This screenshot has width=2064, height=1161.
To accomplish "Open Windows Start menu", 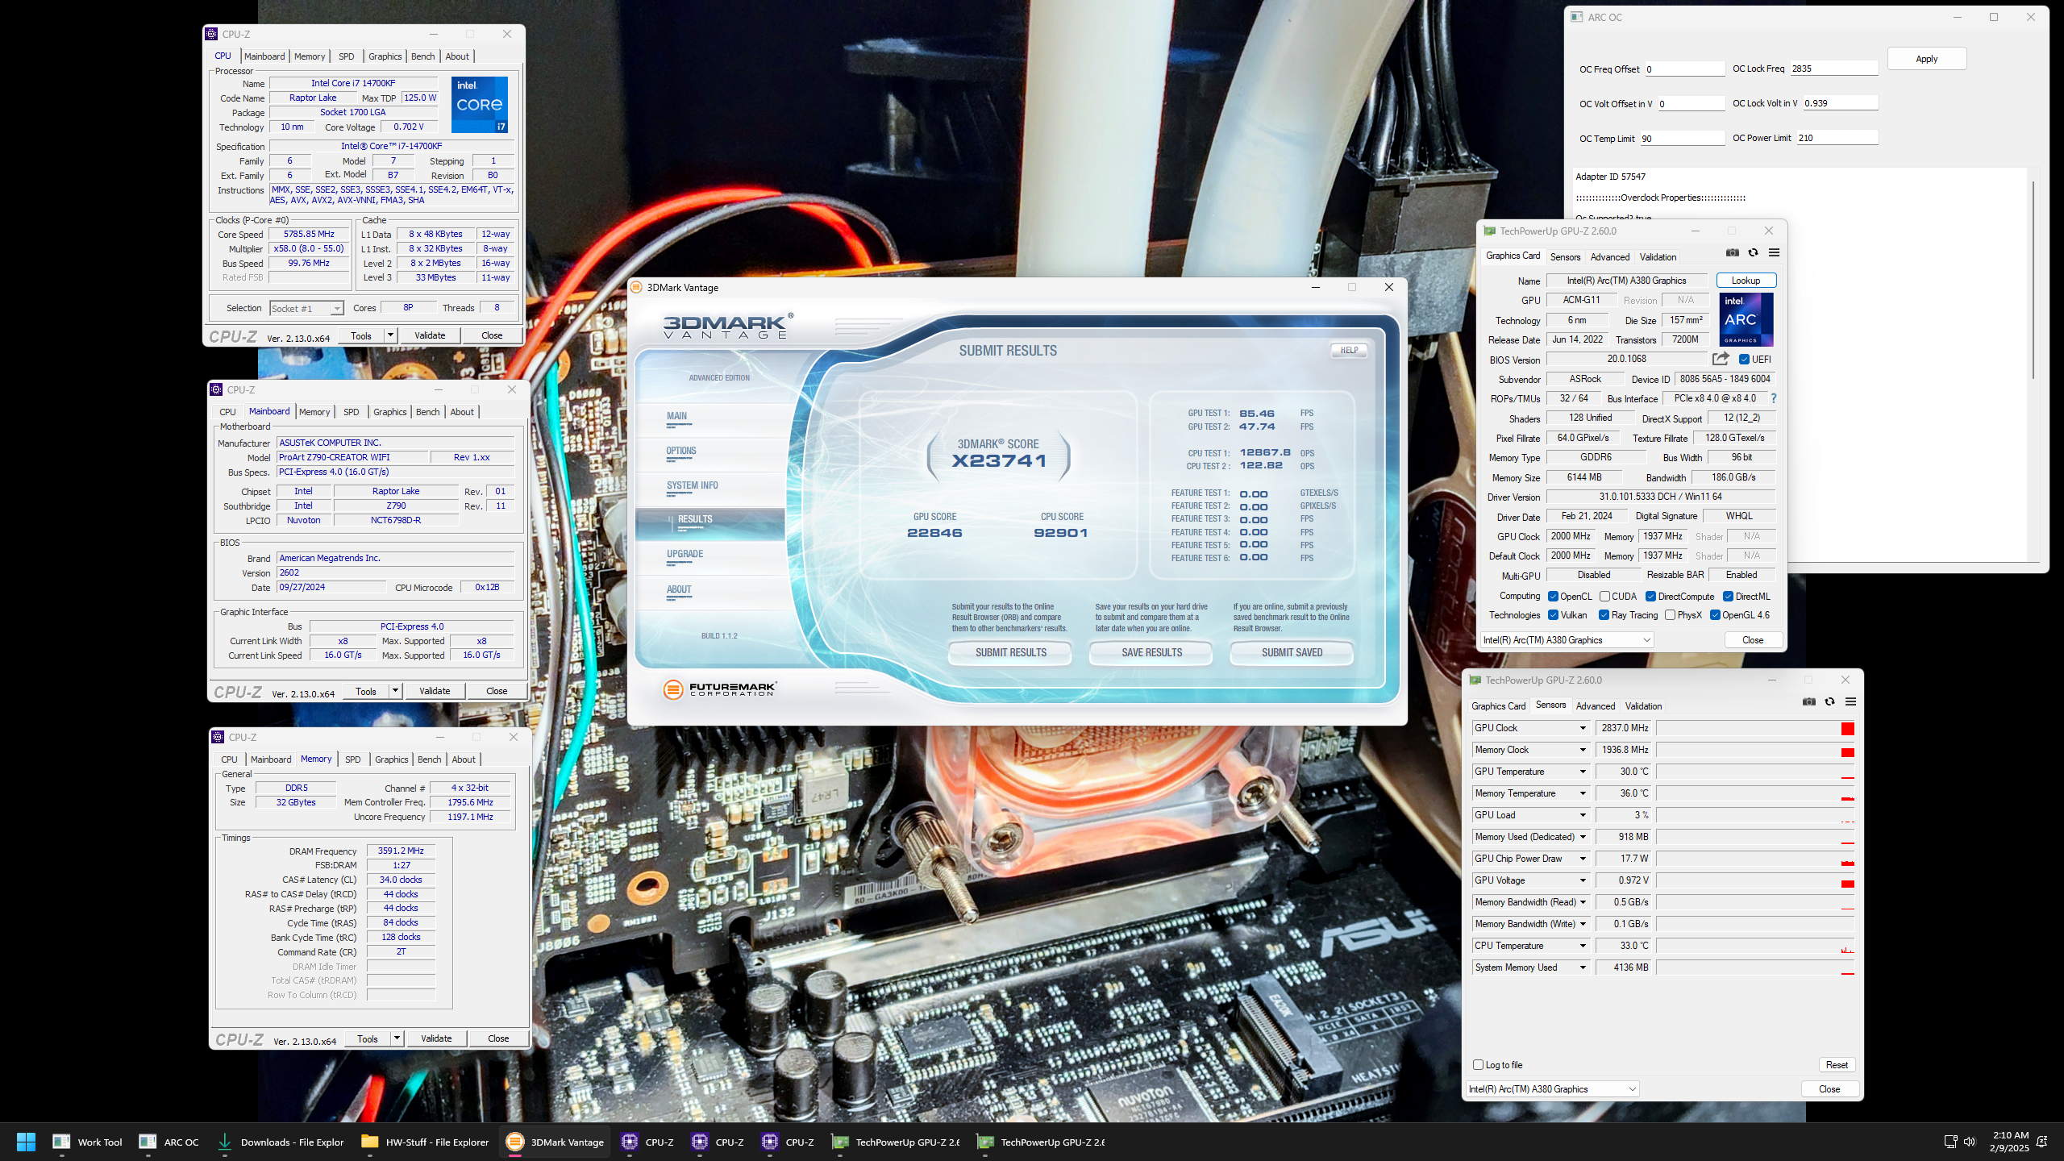I will point(26,1142).
